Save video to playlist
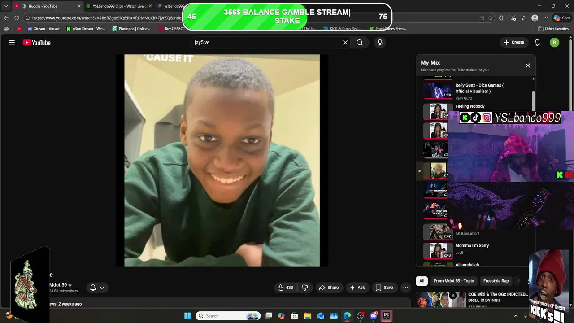Image resolution: width=574 pixels, height=323 pixels. [384, 288]
